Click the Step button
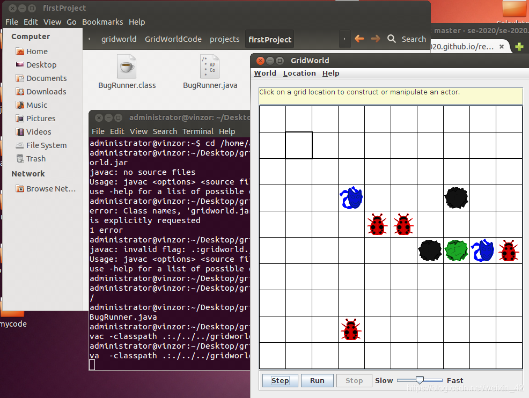This screenshot has height=398, width=529. tap(280, 380)
